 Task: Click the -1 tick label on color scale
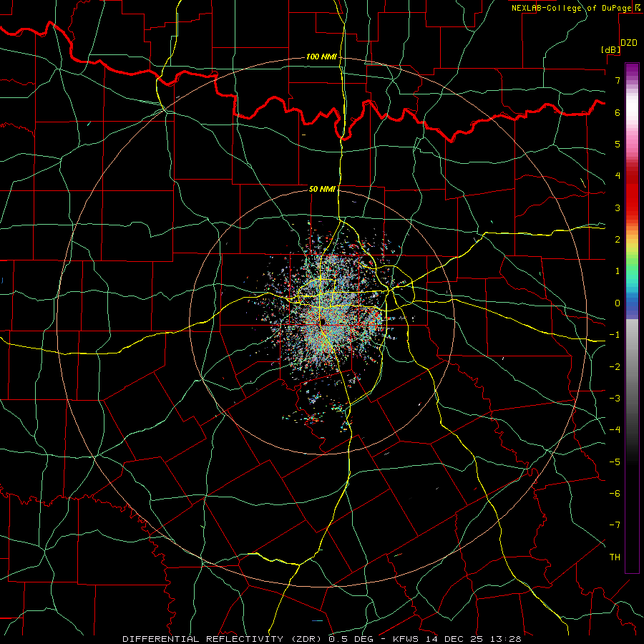(615, 335)
